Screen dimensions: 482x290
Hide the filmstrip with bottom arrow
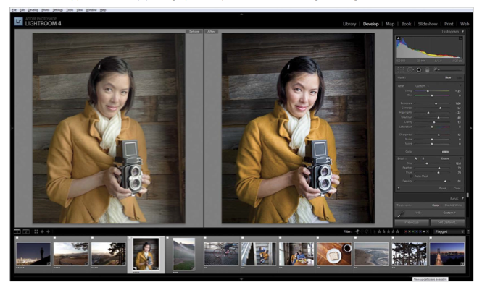pos(241,279)
